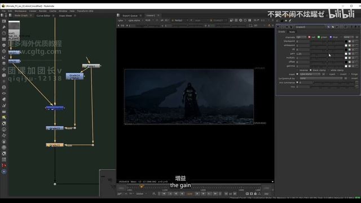
Task: Open the timeline Global range dropdown
Action: 141,194
